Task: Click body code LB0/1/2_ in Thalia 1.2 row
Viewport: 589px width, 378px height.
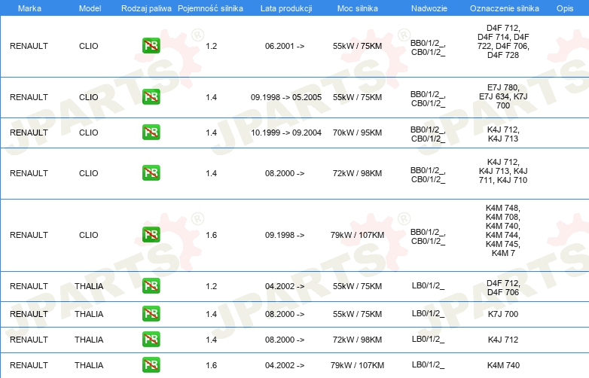Action: pos(429,285)
